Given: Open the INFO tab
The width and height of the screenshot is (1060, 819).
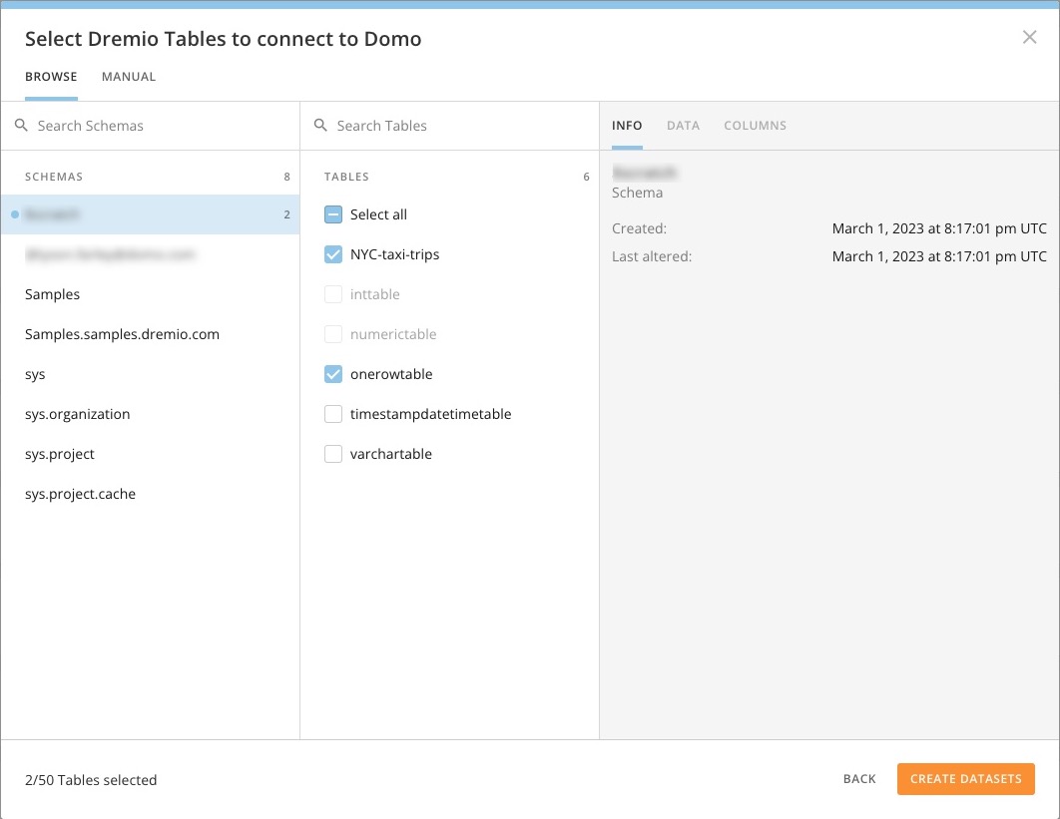Looking at the screenshot, I should point(627,125).
